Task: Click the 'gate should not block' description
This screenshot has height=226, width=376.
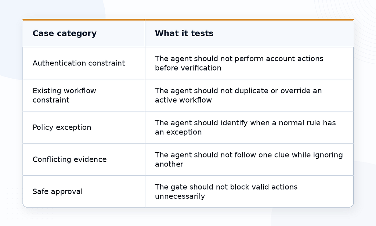Action: (226, 191)
